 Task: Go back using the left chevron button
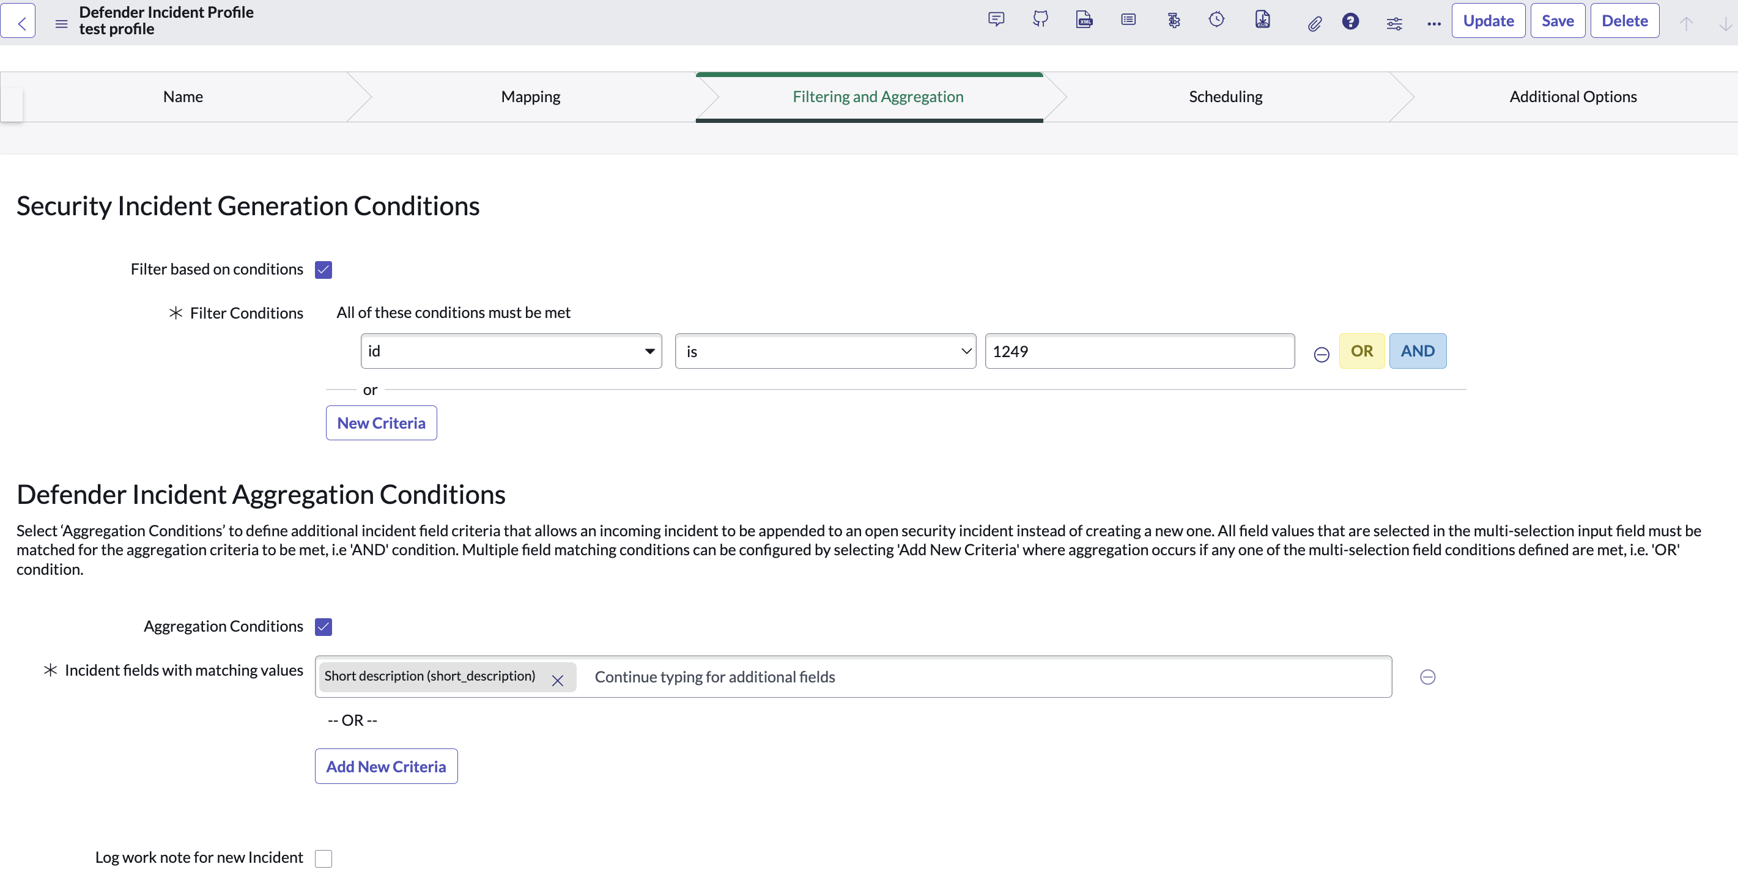click(x=19, y=21)
